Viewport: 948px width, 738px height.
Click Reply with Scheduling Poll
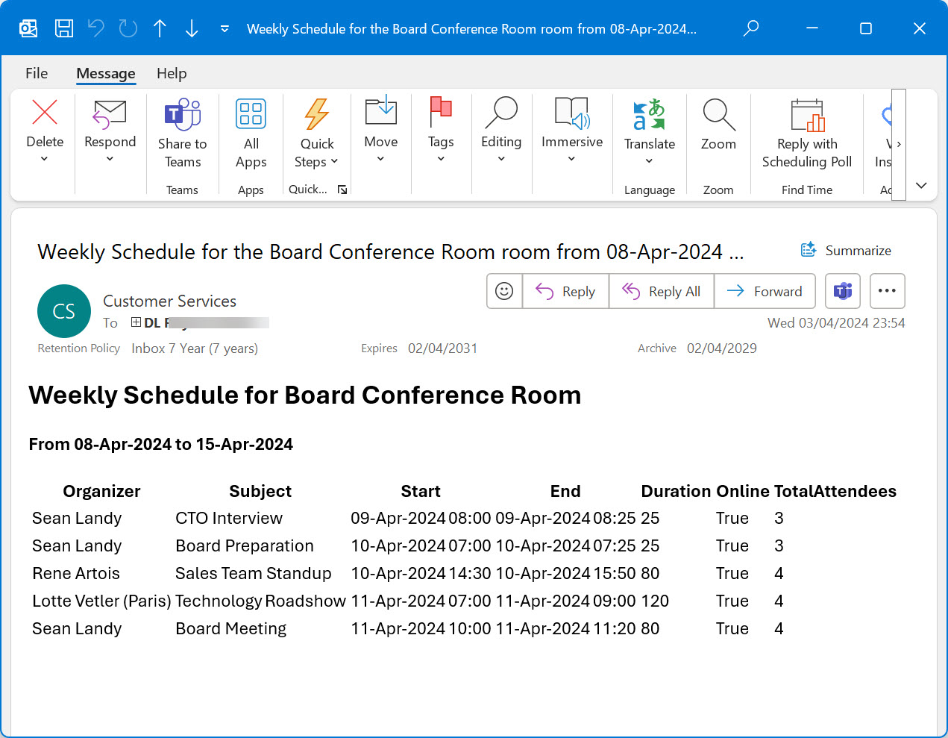pos(806,134)
